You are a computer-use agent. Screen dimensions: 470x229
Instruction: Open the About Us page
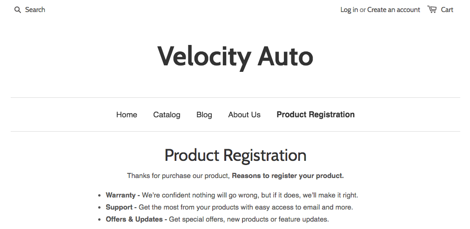244,114
